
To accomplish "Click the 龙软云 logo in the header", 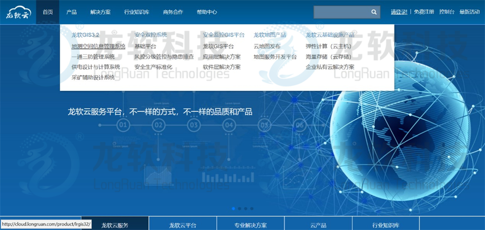I will click(x=18, y=13).
